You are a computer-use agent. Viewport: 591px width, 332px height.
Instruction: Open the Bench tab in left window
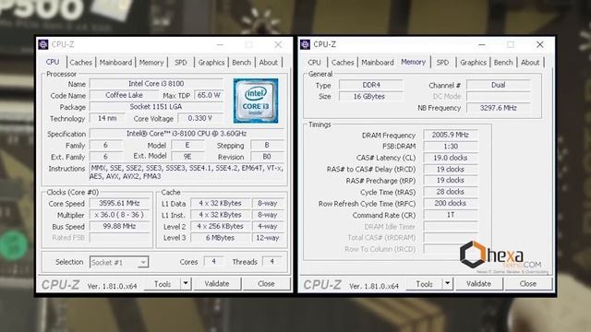[x=241, y=63]
